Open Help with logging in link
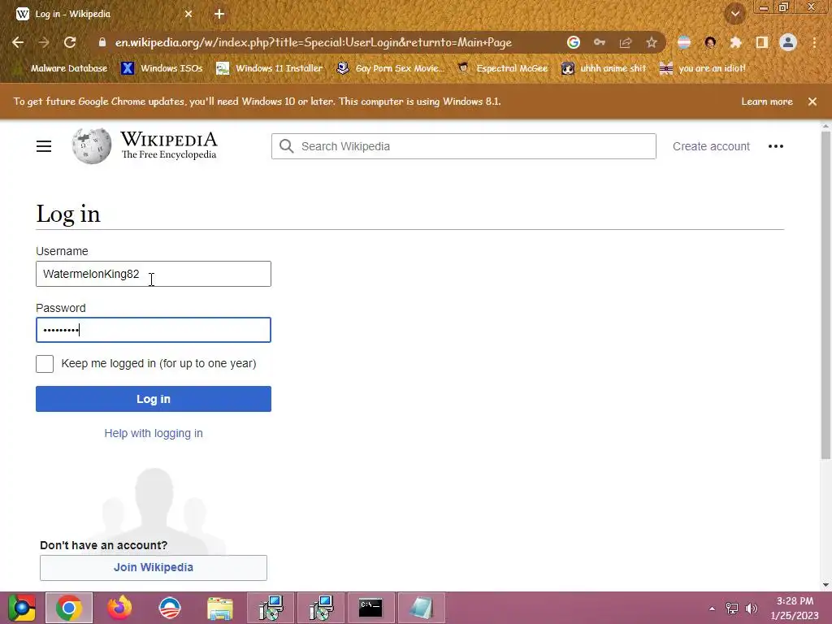The width and height of the screenshot is (832, 624). pyautogui.click(x=154, y=434)
